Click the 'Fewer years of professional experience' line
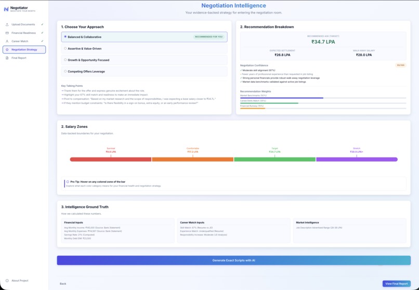This screenshot has width=419, height=290. [277, 74]
